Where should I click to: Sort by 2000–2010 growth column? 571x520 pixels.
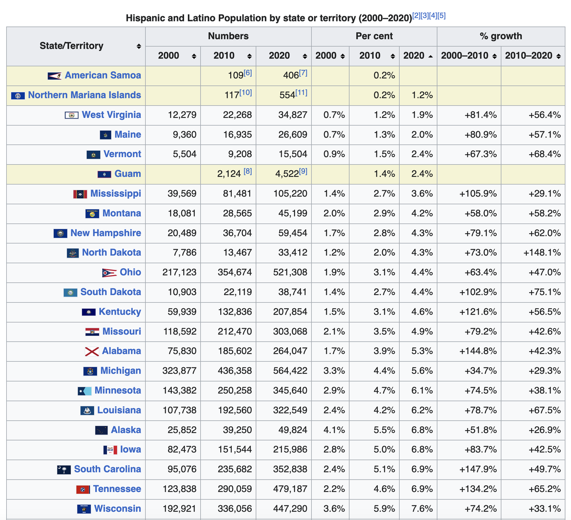[494, 56]
